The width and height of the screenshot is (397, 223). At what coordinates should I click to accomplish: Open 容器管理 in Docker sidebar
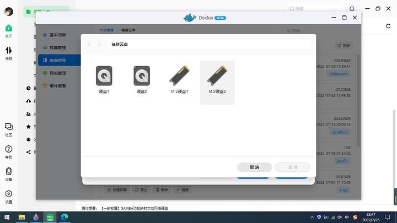tap(58, 47)
